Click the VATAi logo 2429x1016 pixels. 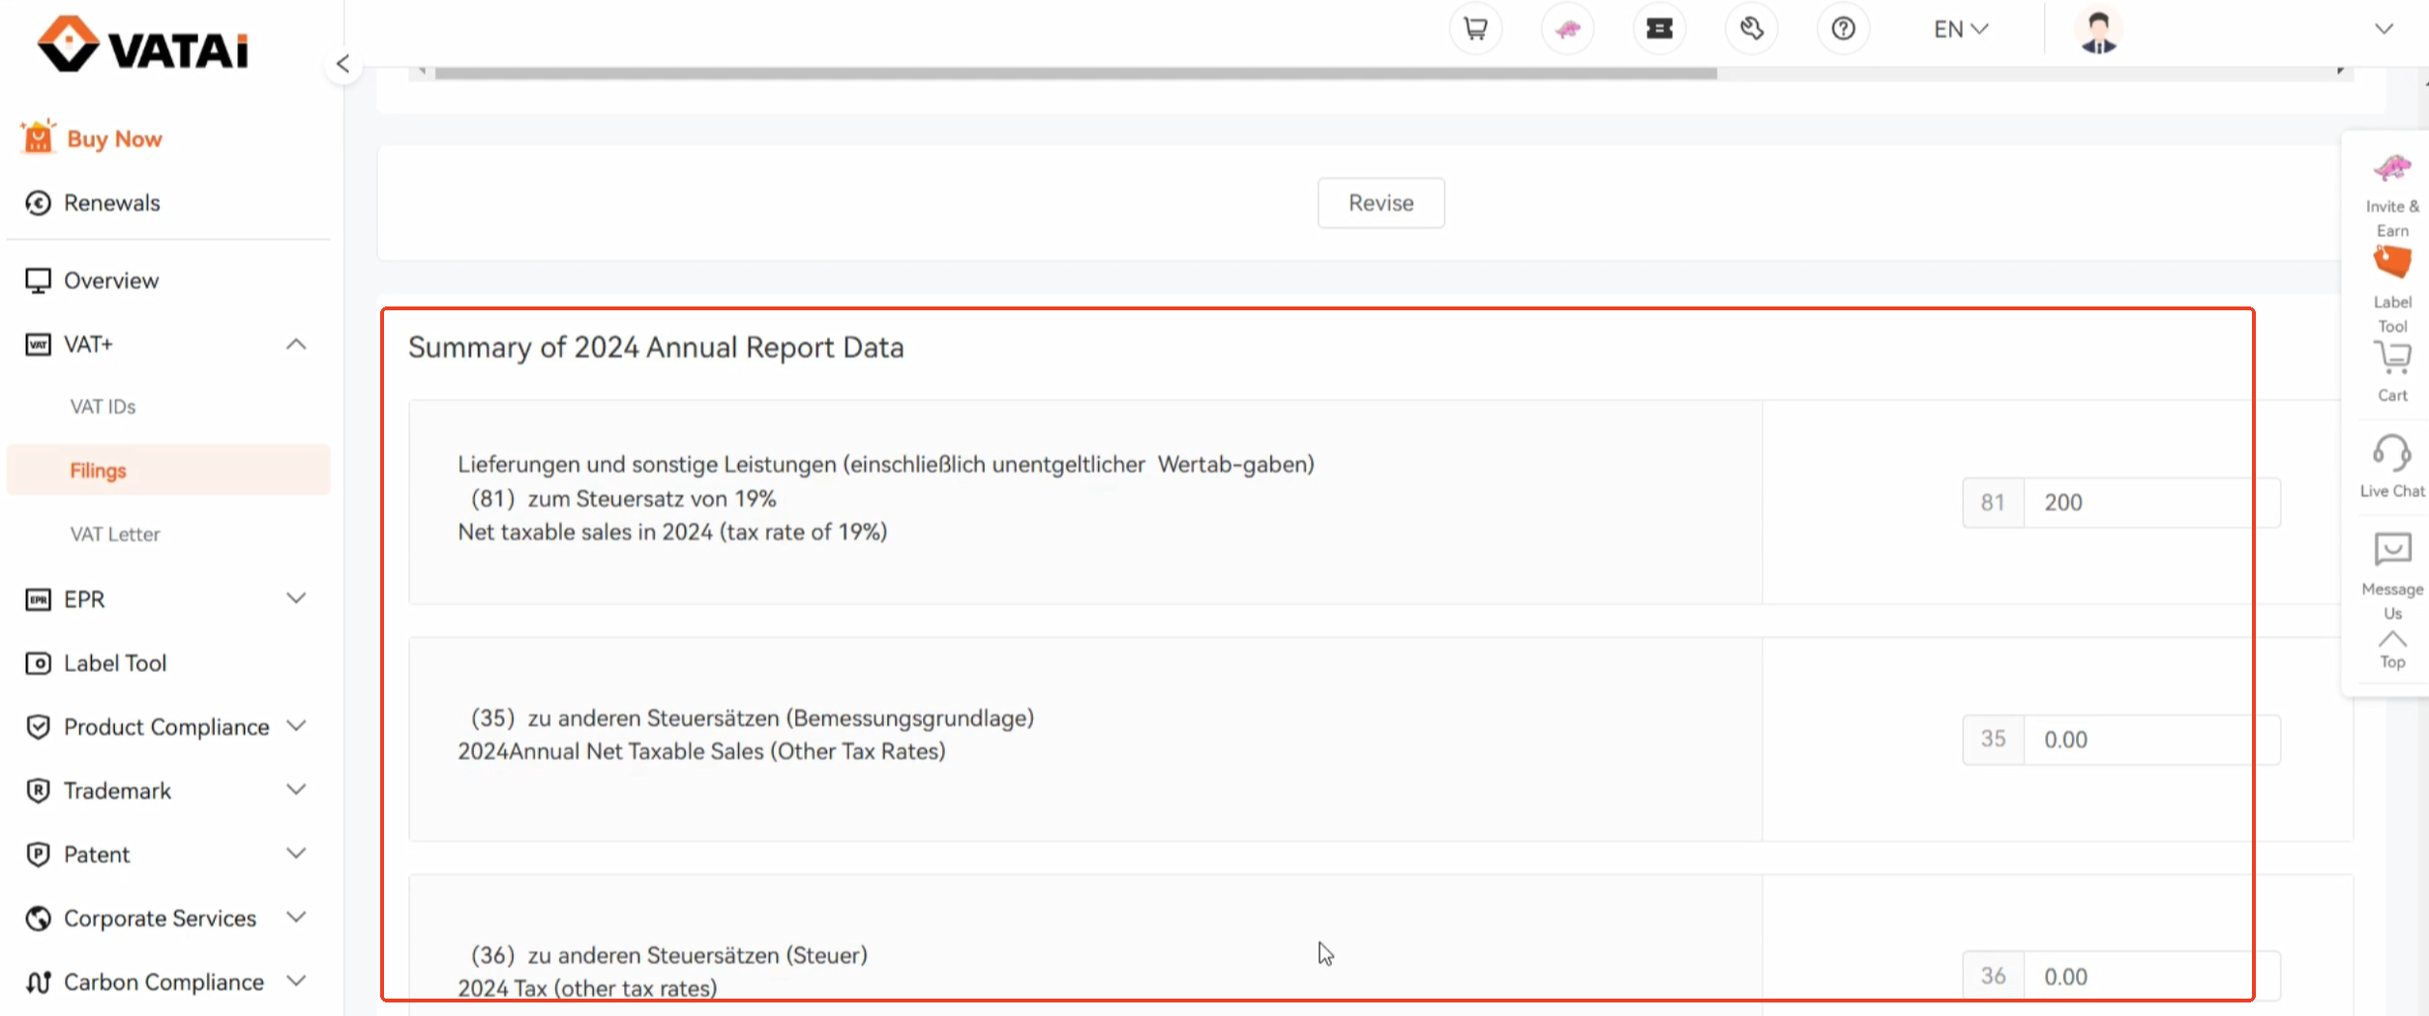click(142, 44)
